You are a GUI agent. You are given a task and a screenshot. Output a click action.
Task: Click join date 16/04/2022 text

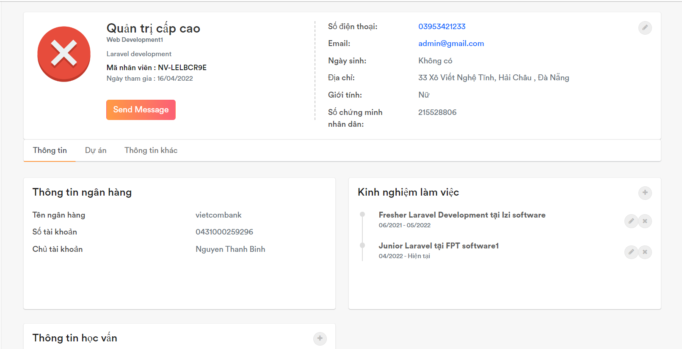[175, 79]
